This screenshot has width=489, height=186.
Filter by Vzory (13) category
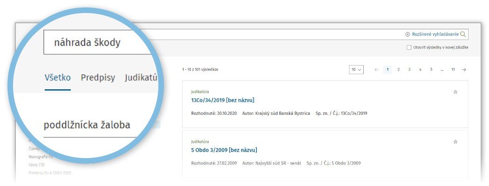pyautogui.click(x=37, y=165)
